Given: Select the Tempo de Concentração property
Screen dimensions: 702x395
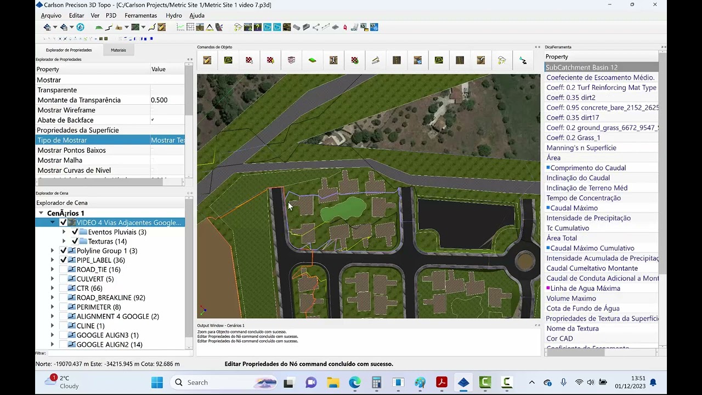Looking at the screenshot, I should [x=584, y=198].
